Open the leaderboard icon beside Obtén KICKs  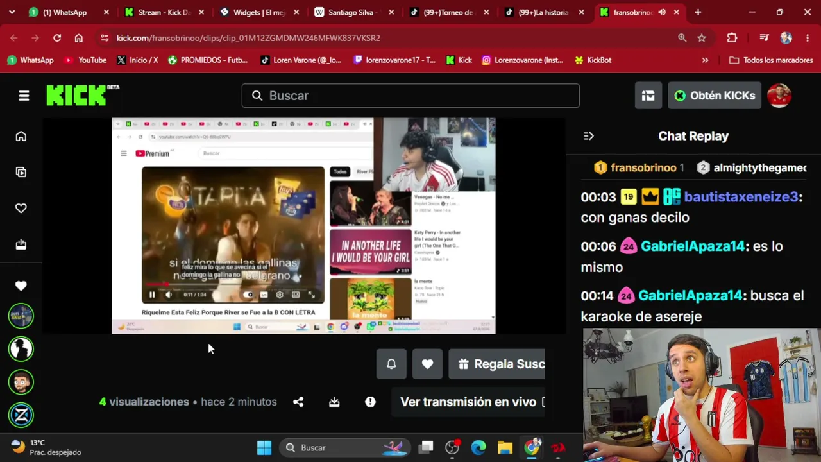click(x=648, y=96)
